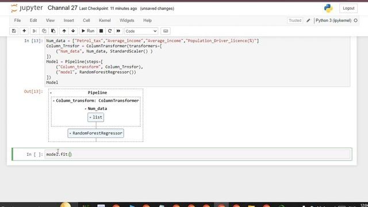Open the Cell menu
368x207 pixels.
click(x=86, y=21)
